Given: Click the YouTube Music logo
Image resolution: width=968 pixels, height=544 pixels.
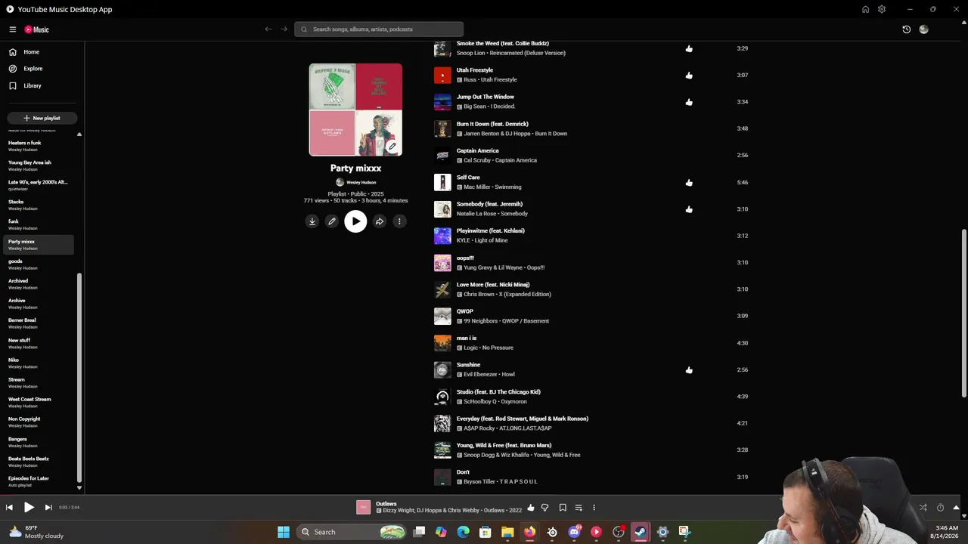Looking at the screenshot, I should coord(36,29).
